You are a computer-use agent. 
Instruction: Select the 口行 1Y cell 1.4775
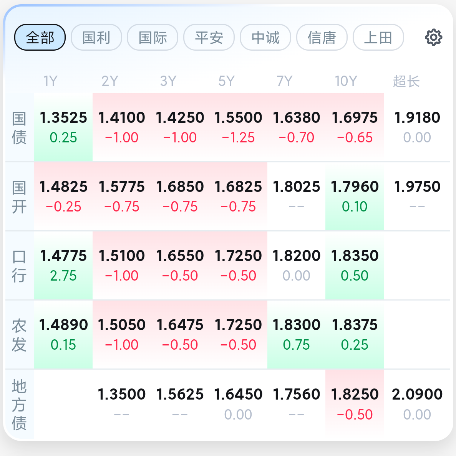(63, 266)
